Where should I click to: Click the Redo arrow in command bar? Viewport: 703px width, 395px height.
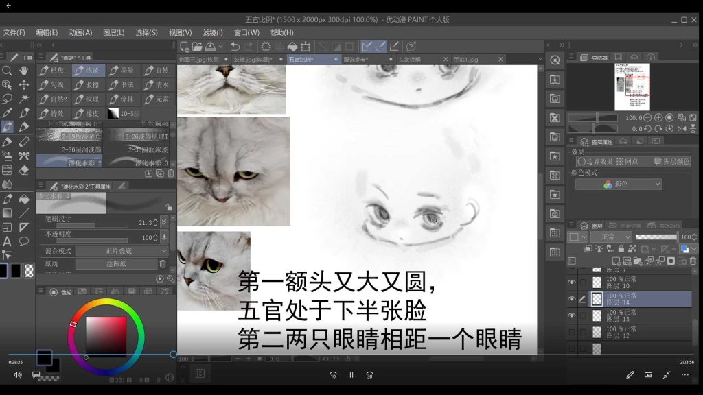tap(249, 47)
